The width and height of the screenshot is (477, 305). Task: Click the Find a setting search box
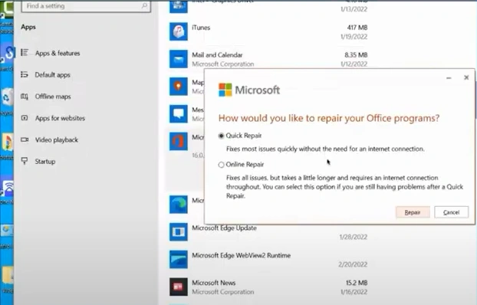click(x=86, y=6)
